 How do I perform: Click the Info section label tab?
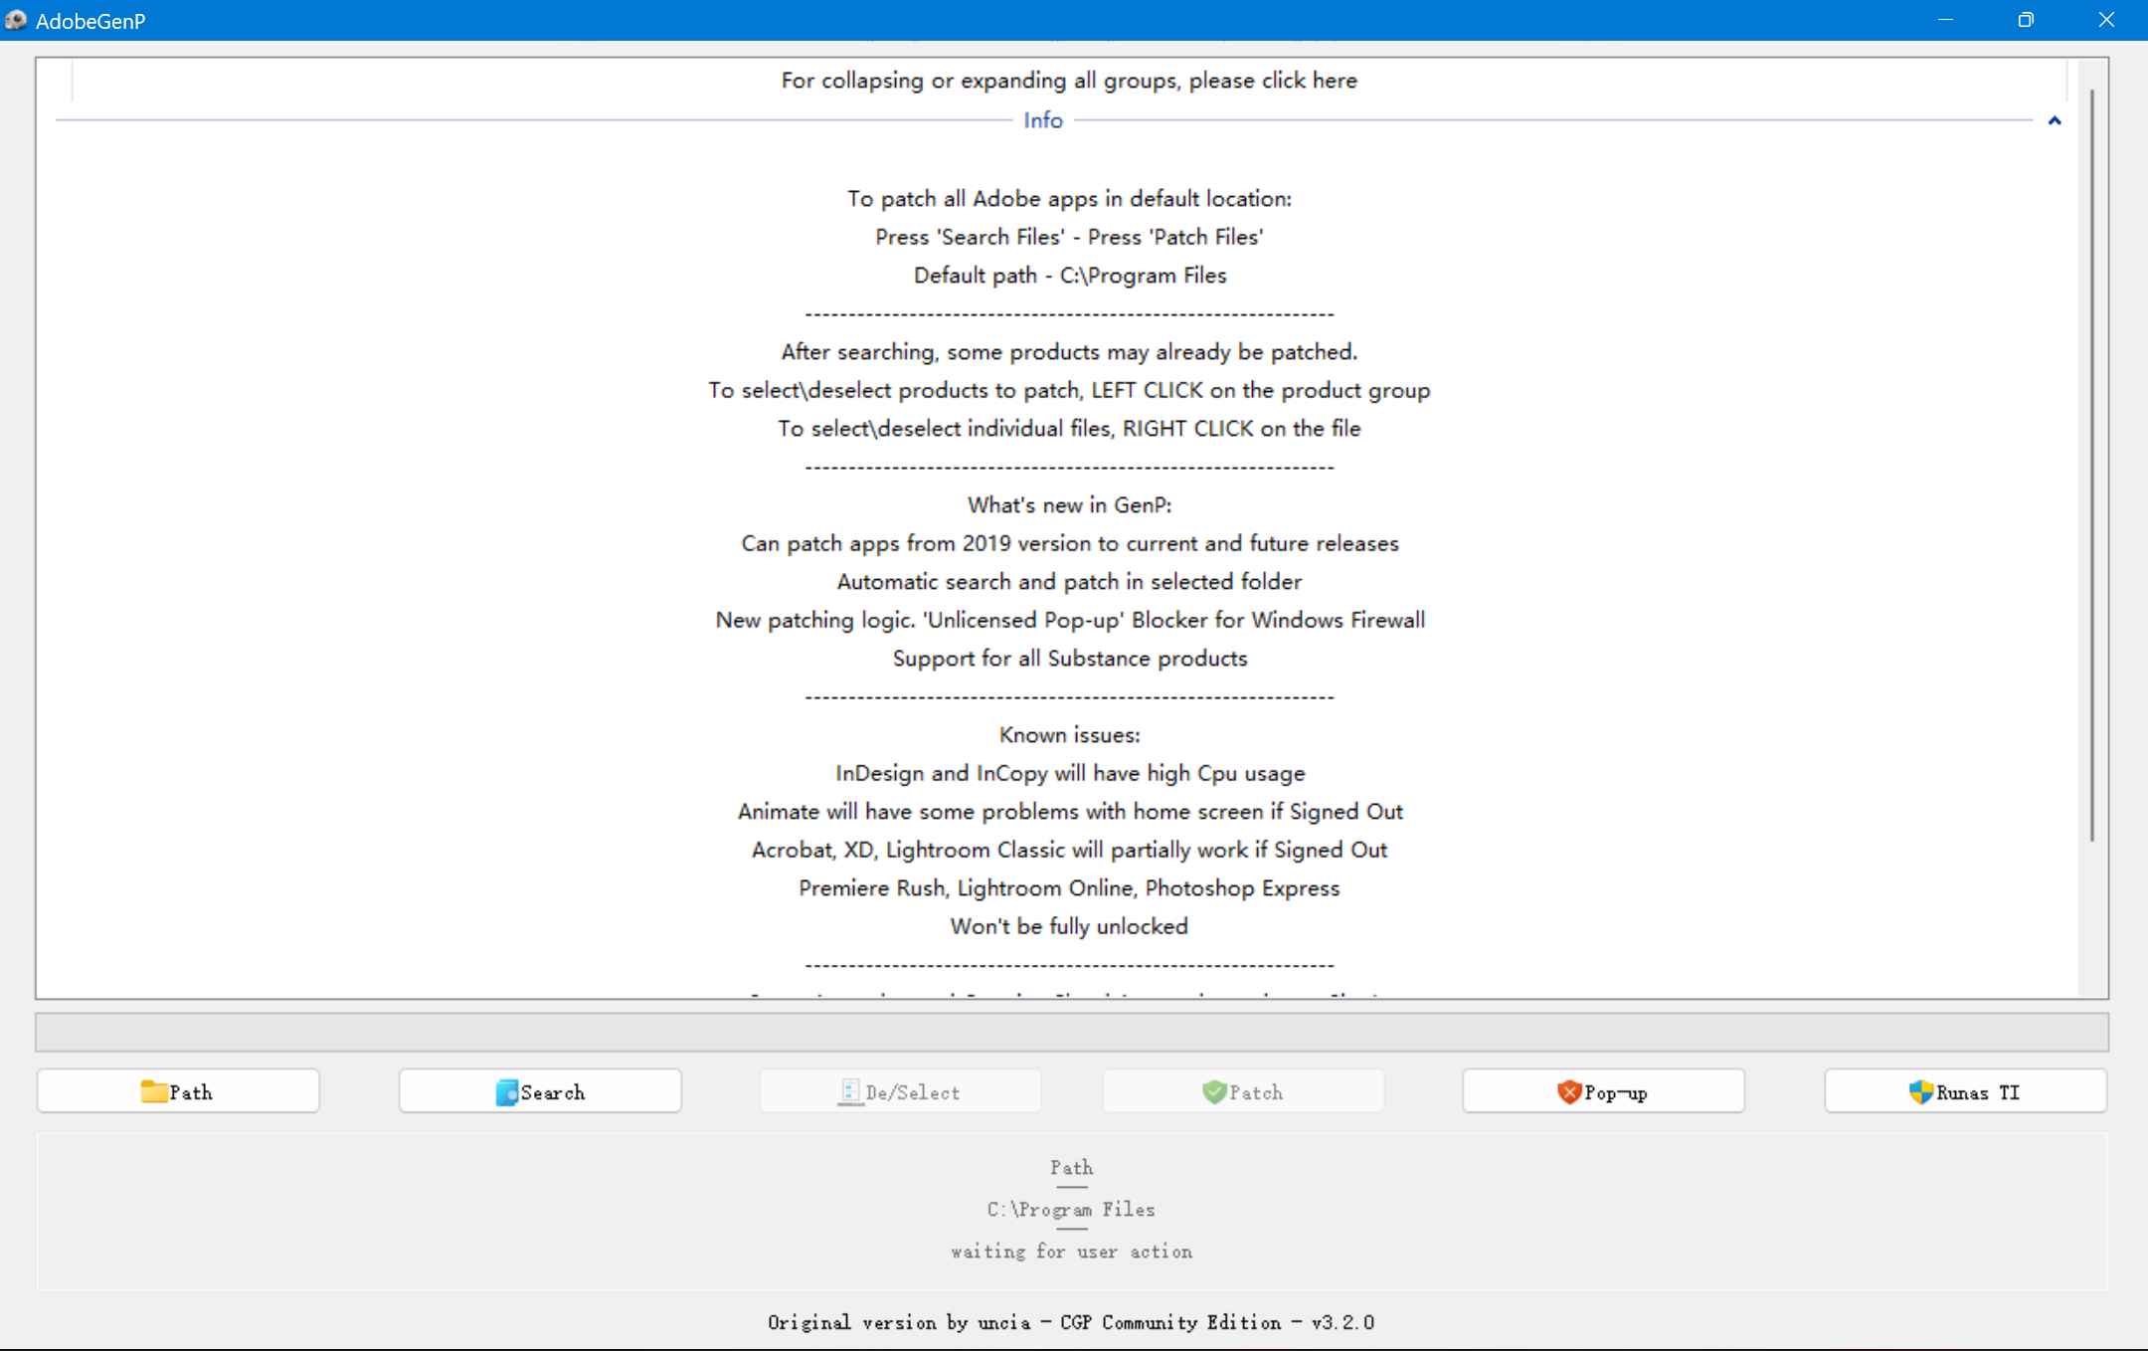click(1040, 118)
